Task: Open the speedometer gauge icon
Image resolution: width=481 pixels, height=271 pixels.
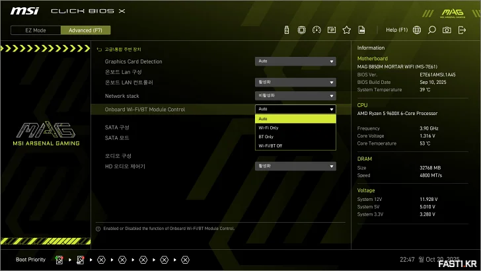Action: pos(316,30)
